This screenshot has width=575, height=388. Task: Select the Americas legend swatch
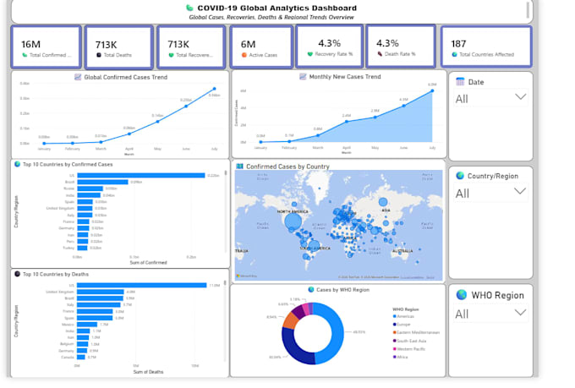pyautogui.click(x=394, y=316)
